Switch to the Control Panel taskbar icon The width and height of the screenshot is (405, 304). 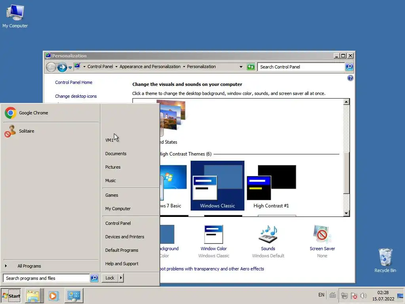pyautogui.click(x=74, y=296)
